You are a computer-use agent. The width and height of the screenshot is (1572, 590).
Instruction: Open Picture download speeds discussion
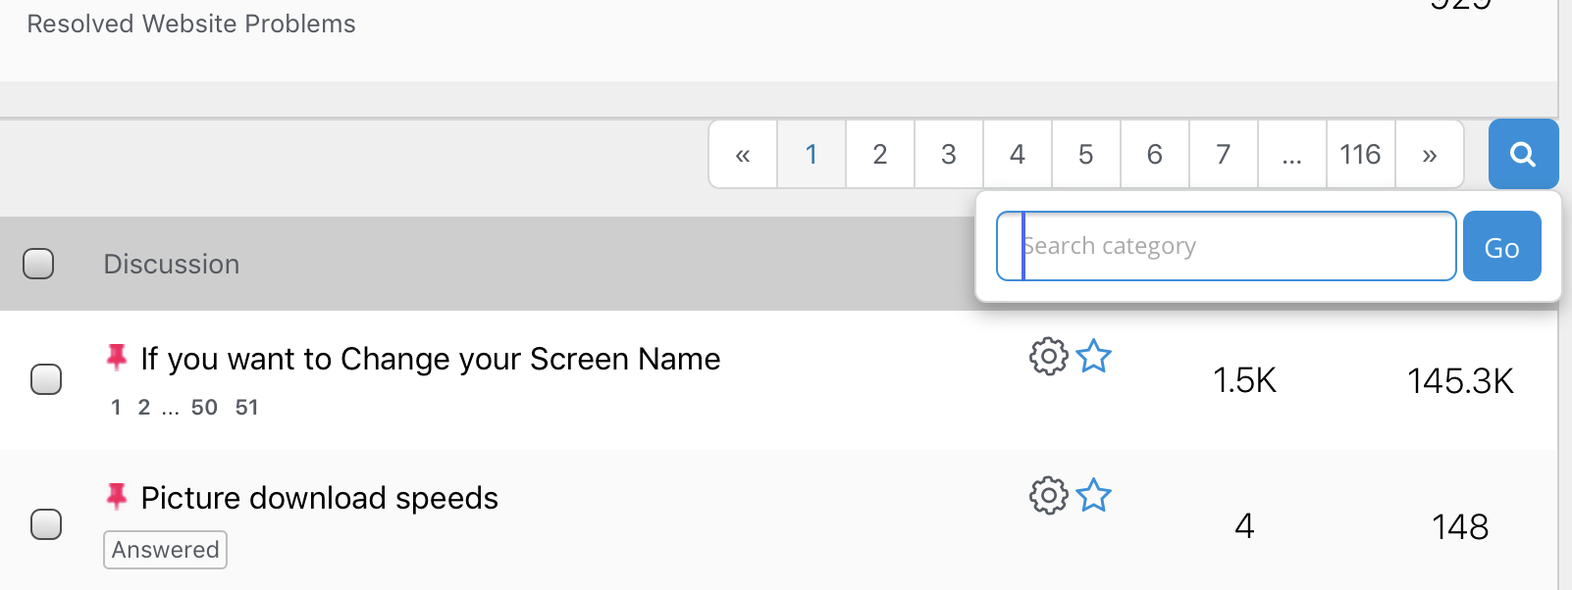(320, 499)
